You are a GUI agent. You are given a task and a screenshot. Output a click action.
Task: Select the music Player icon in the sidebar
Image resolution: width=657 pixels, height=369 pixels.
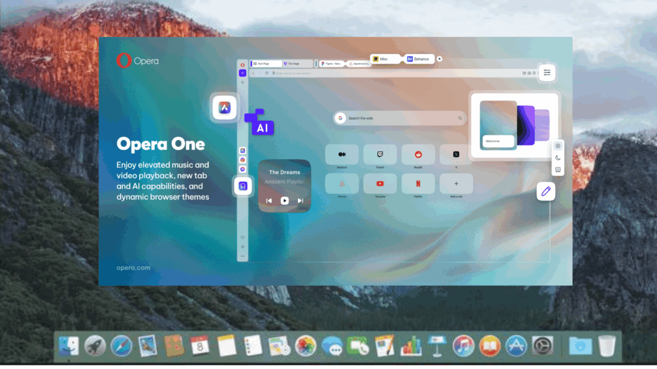pyautogui.click(x=243, y=186)
